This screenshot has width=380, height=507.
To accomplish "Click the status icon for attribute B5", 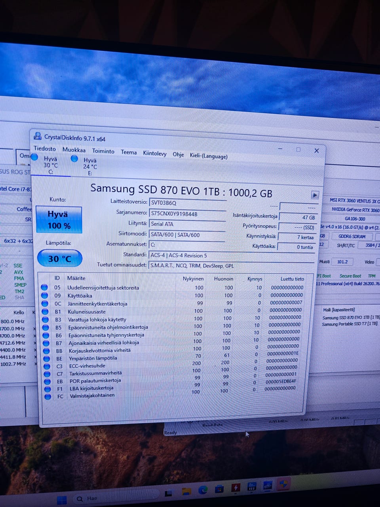I will tap(46, 327).
